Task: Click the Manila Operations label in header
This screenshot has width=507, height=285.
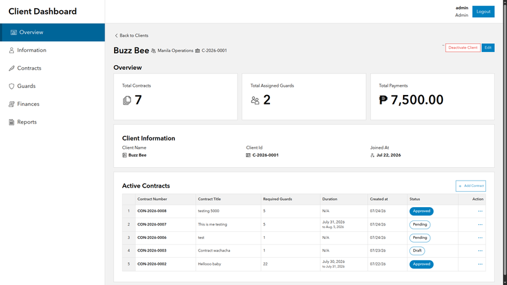Action: point(176,51)
